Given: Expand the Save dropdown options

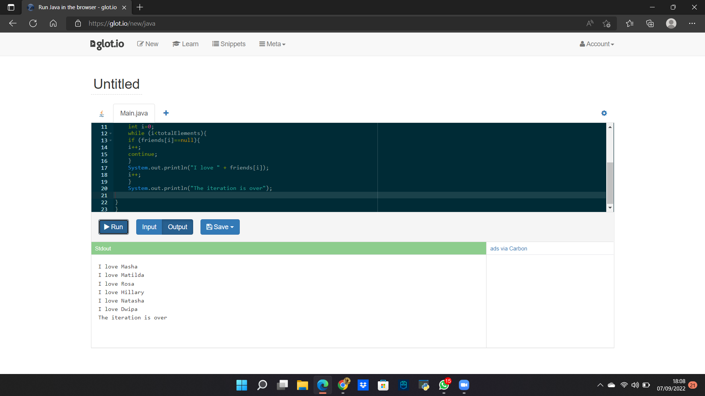Looking at the screenshot, I should point(232,227).
